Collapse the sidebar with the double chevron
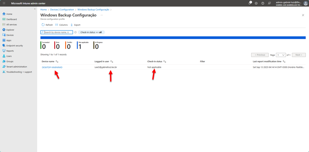The height and width of the screenshot is (152, 309). click(x=35, y=9)
